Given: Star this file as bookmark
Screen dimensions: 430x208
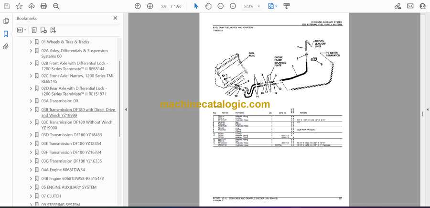Looking at the screenshot, I should point(19,6).
